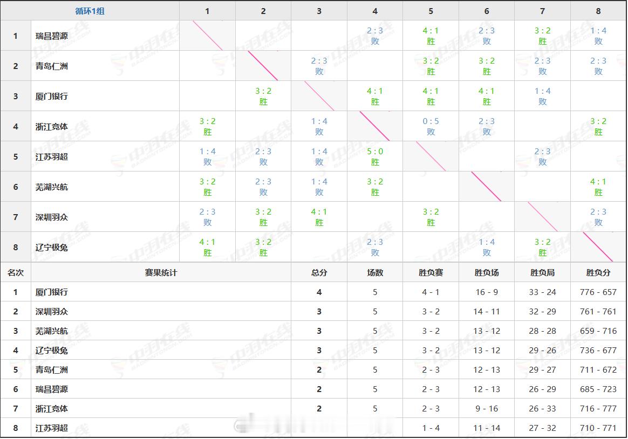Click 厦门银行's 1:4 败 result against team 7
This screenshot has width=628, height=439.
pos(542,96)
